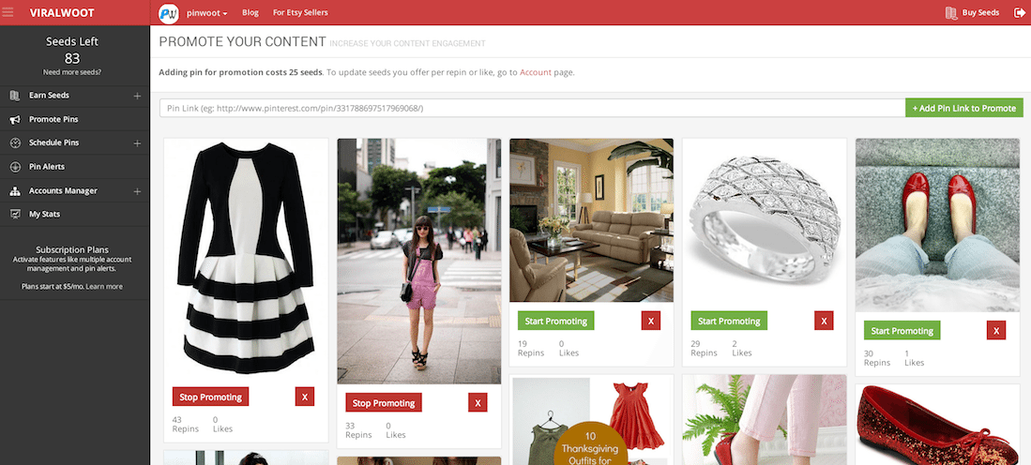1031x465 pixels.
Task: Remove the red flats pin with X
Action: pos(996,330)
